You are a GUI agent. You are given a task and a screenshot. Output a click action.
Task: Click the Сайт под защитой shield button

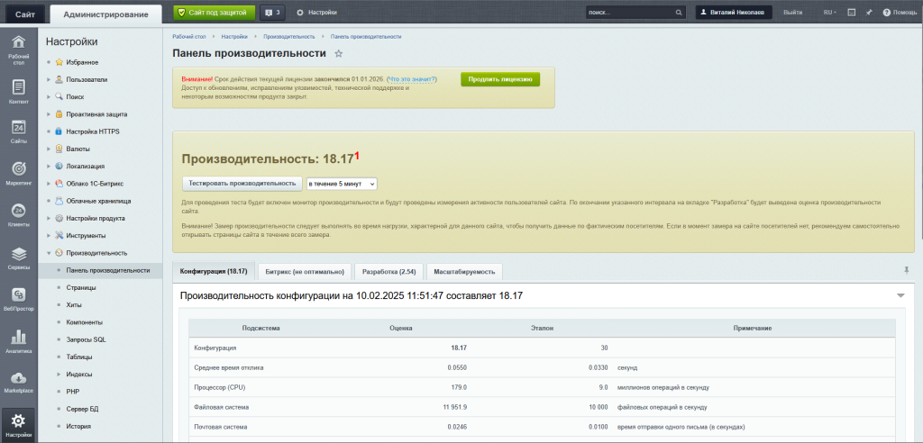pos(215,12)
